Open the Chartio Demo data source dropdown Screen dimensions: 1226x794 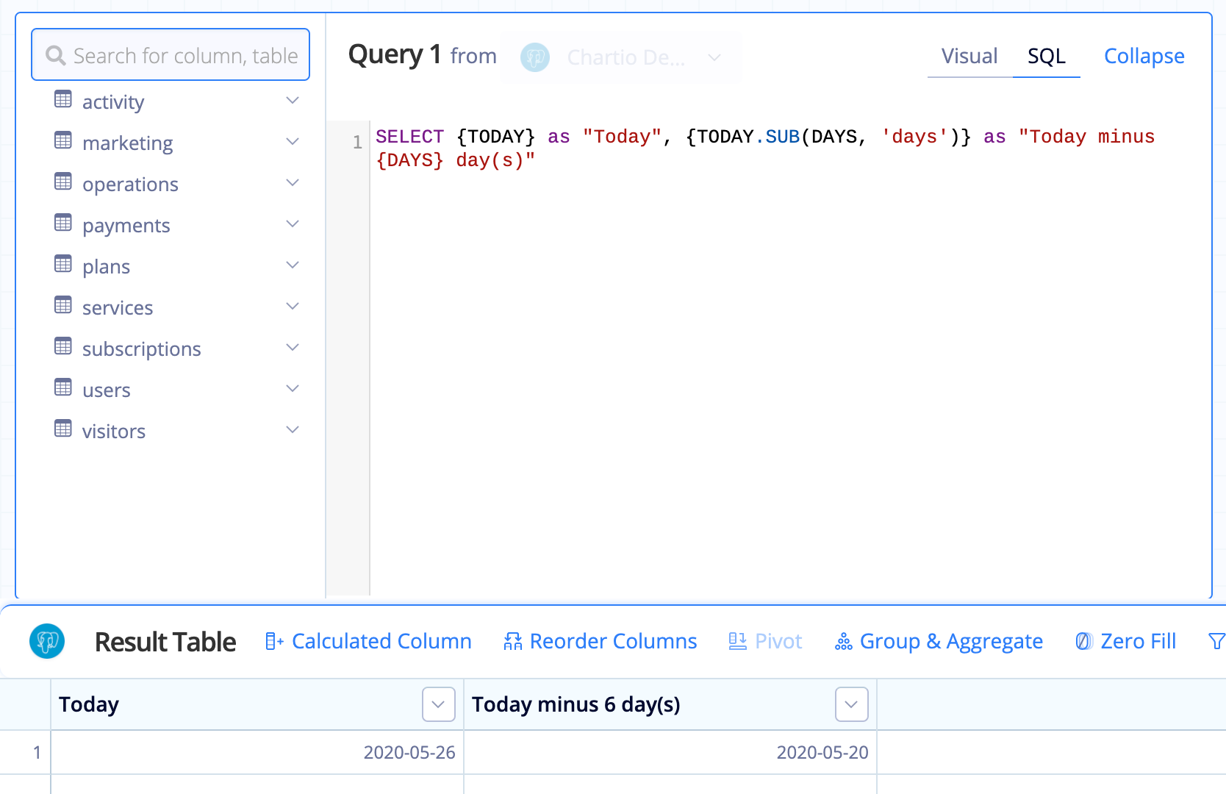[x=714, y=57]
